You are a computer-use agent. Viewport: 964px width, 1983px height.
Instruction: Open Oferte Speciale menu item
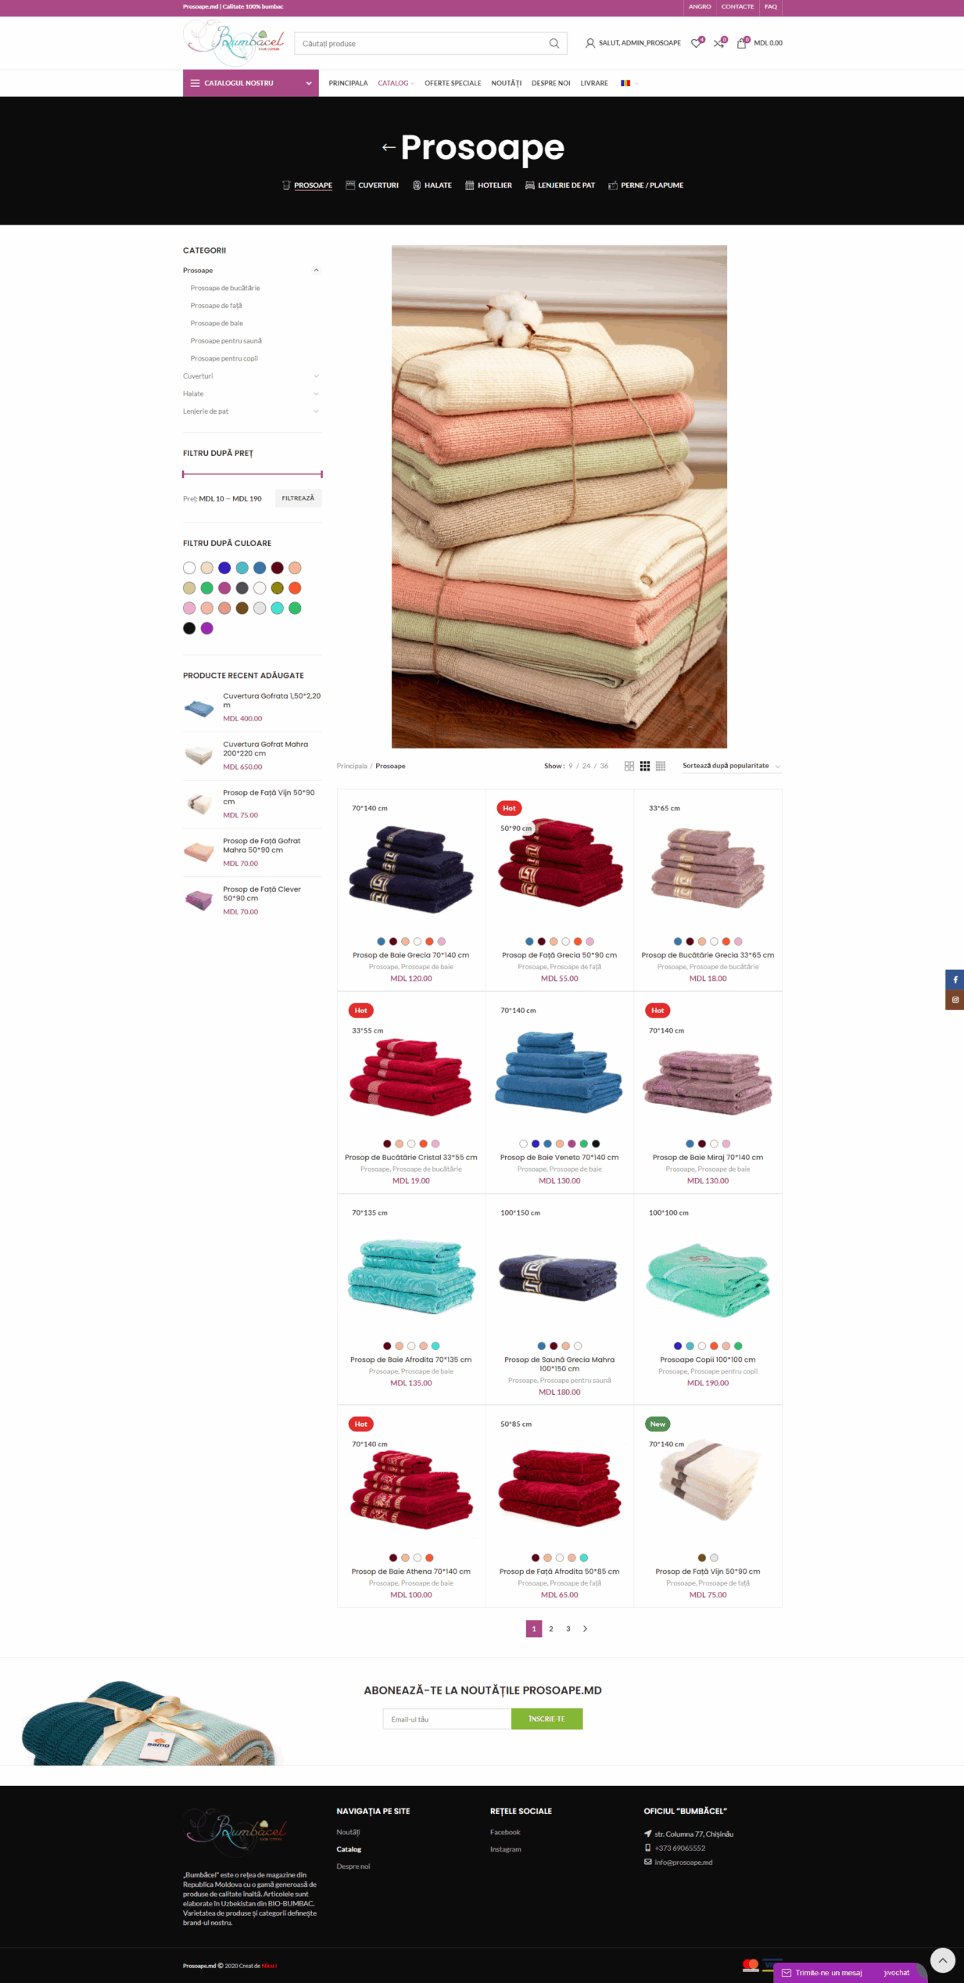[x=453, y=83]
